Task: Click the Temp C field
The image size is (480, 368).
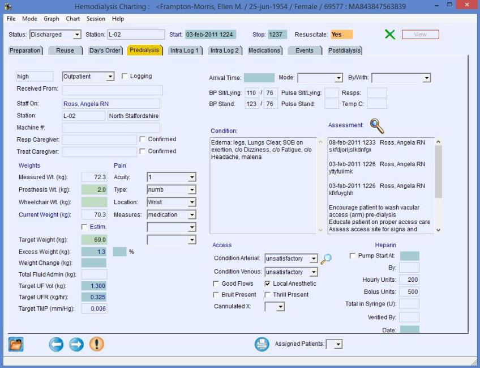Action: pos(377,104)
